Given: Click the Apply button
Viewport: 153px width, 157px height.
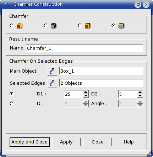Looking at the screenshot, I should (66, 142).
